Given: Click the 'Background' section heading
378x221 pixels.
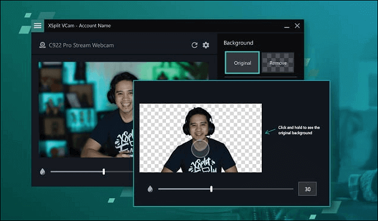Looking at the screenshot, I should coord(238,43).
